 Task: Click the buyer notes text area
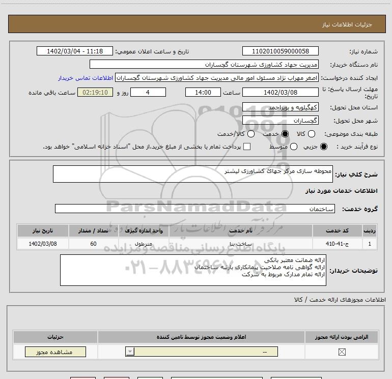coord(193,270)
